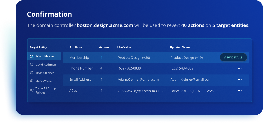Click the user icon next to David Rothman
The image size is (263, 123).
tap(32, 65)
